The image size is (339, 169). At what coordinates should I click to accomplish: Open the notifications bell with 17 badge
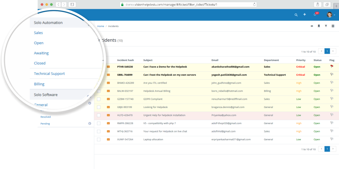click(315, 15)
